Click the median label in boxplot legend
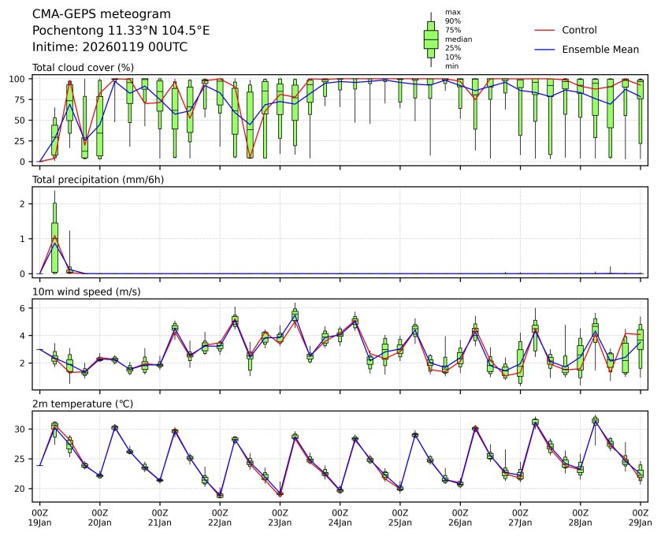 [x=458, y=39]
